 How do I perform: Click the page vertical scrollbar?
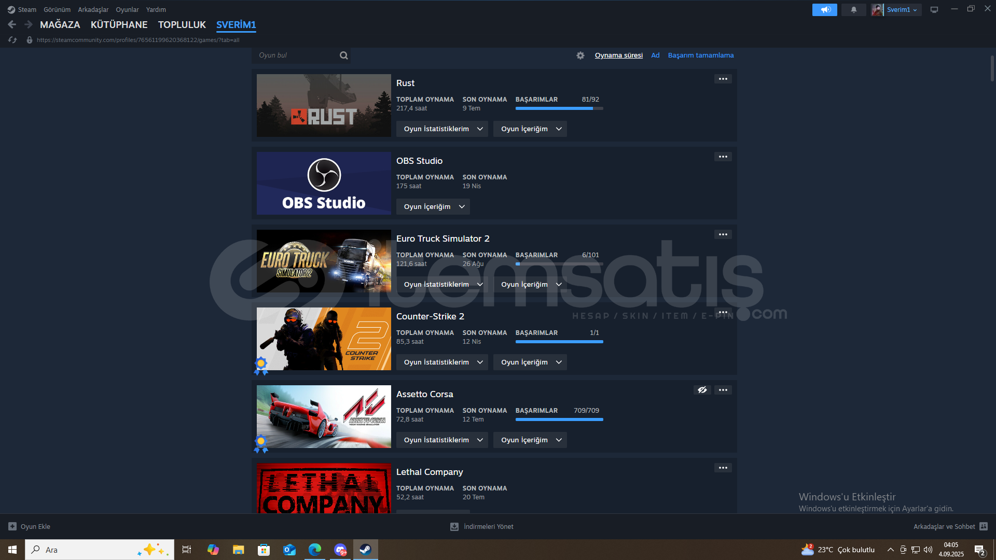pyautogui.click(x=992, y=67)
